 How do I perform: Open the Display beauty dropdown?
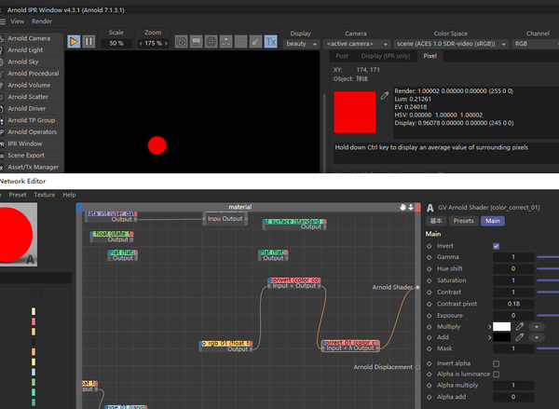pyautogui.click(x=301, y=44)
